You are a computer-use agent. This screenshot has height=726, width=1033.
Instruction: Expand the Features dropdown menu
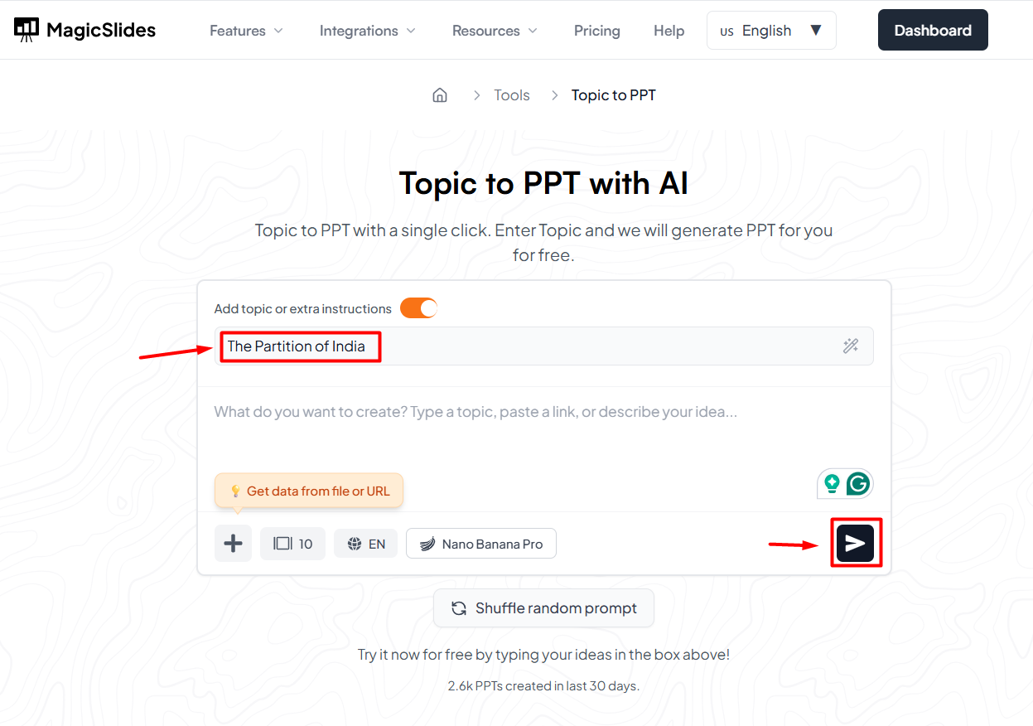[246, 31]
